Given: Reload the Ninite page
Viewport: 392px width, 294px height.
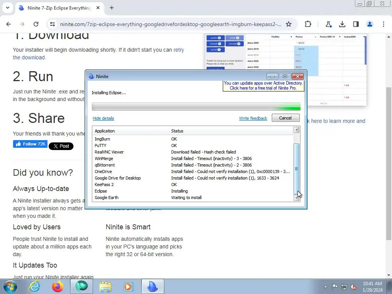Looking at the screenshot, I should [x=36, y=24].
